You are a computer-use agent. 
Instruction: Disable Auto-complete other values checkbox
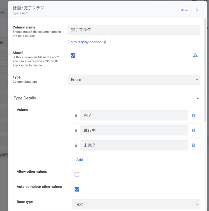77,189
